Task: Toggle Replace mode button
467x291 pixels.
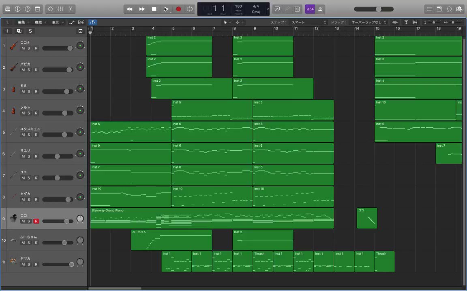Action: (x=277, y=9)
